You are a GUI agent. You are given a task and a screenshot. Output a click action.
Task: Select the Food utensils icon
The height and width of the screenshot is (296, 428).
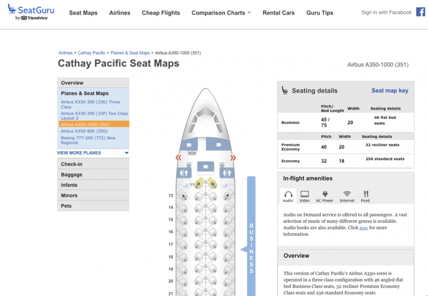pyautogui.click(x=365, y=196)
